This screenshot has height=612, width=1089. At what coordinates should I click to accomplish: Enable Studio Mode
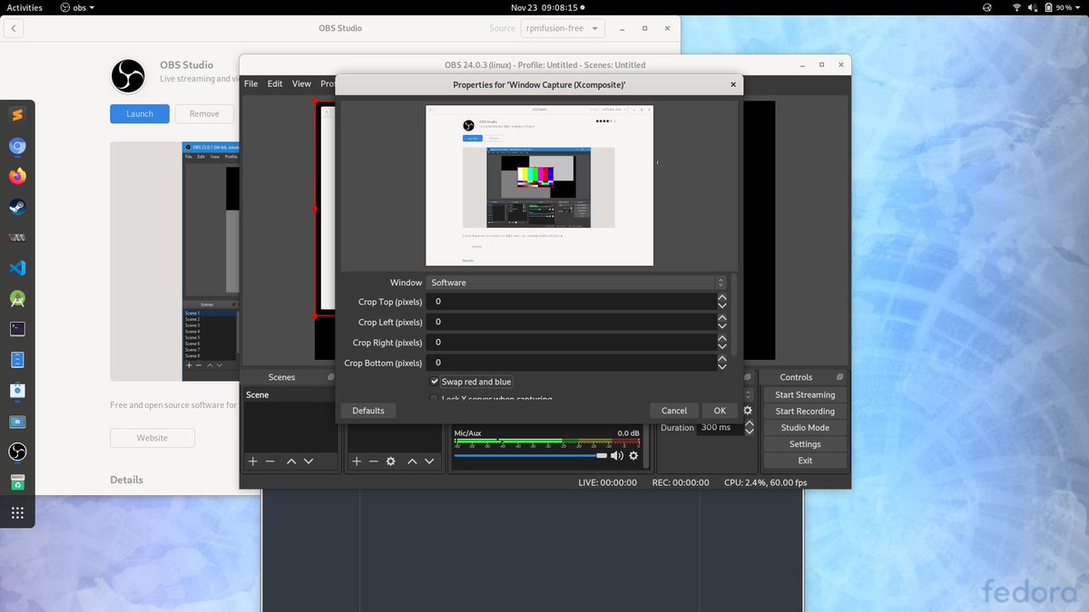(805, 428)
